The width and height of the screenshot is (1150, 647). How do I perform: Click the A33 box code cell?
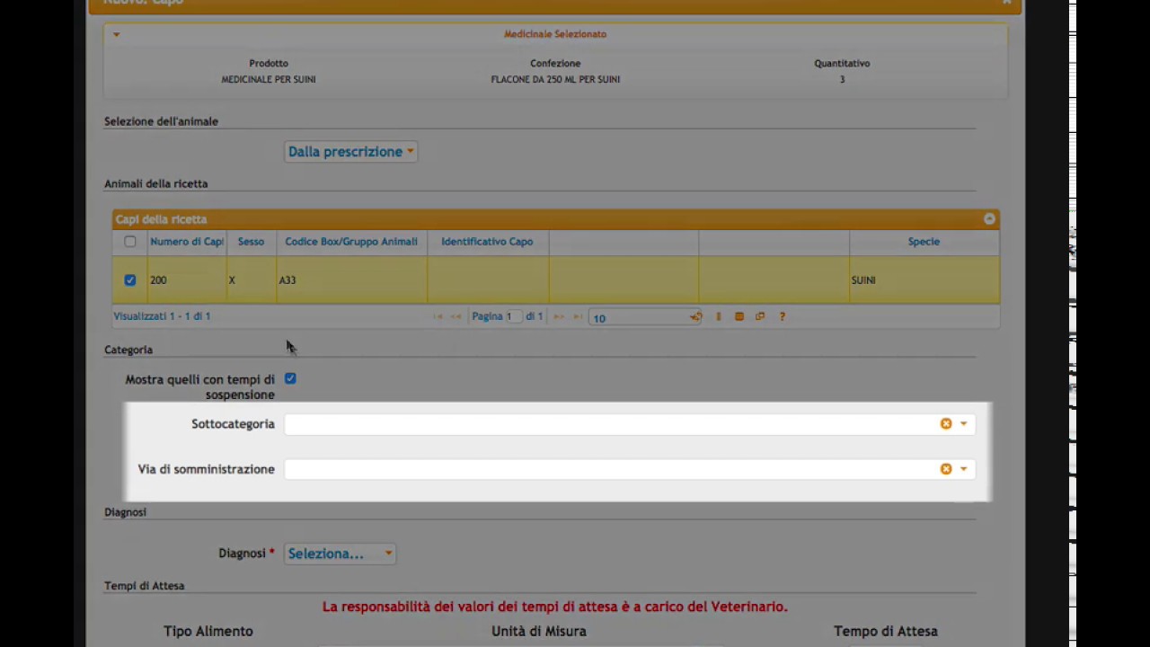coord(351,280)
